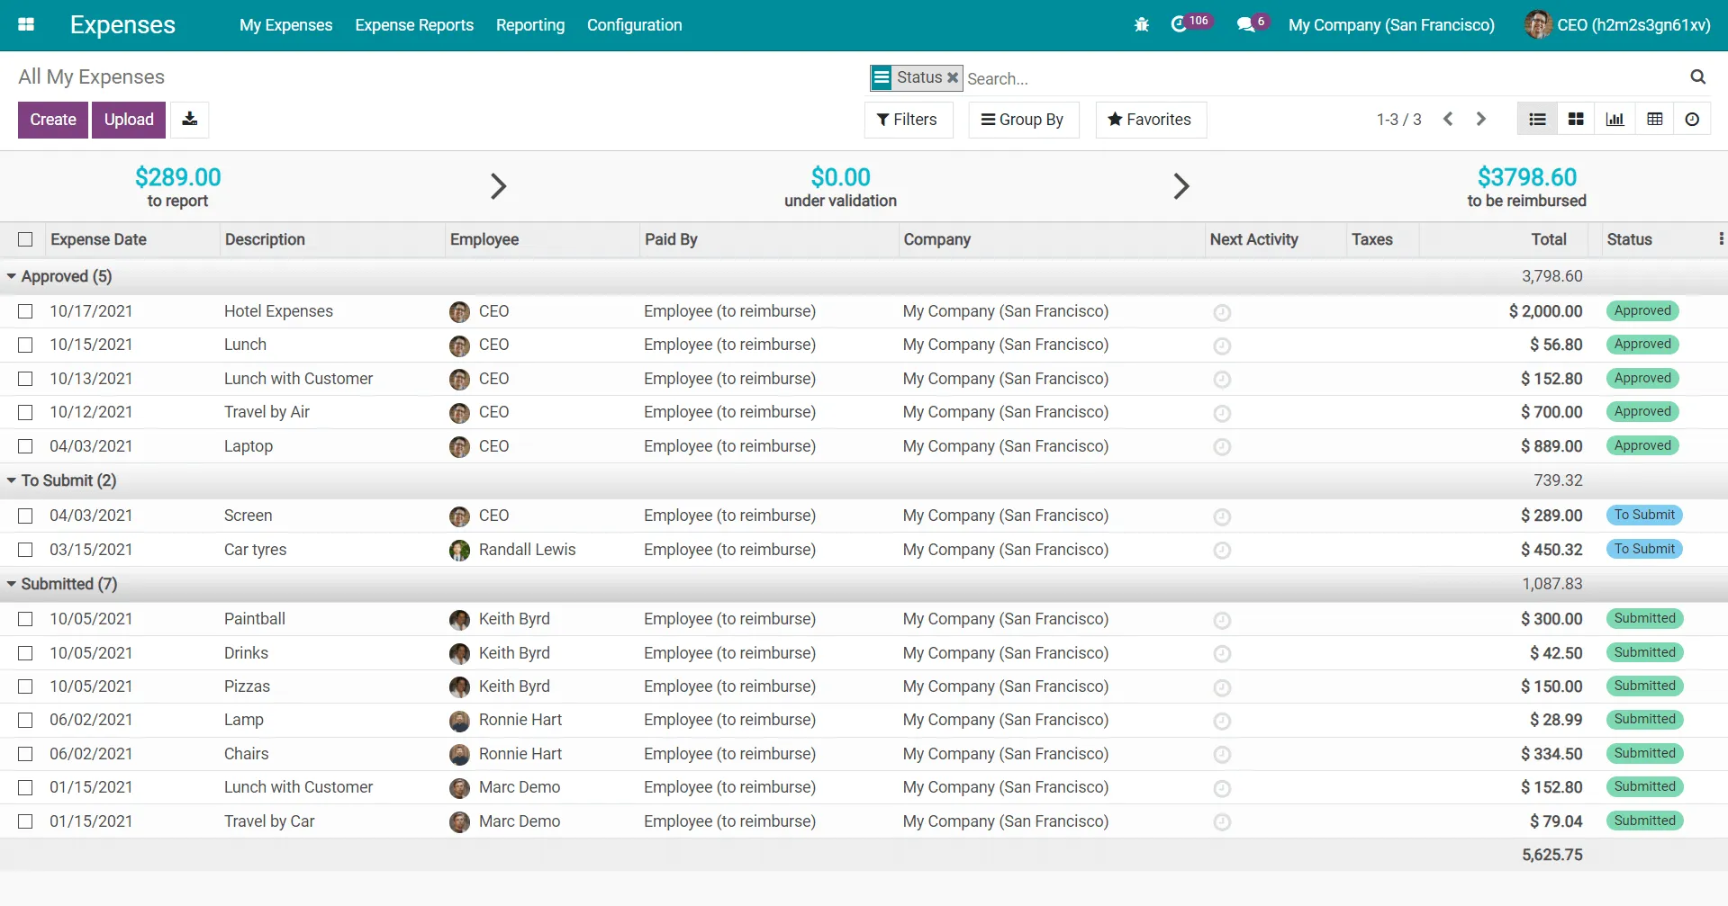Click Submitted badge on Drinks row
This screenshot has width=1728, height=906.
pos(1644,652)
